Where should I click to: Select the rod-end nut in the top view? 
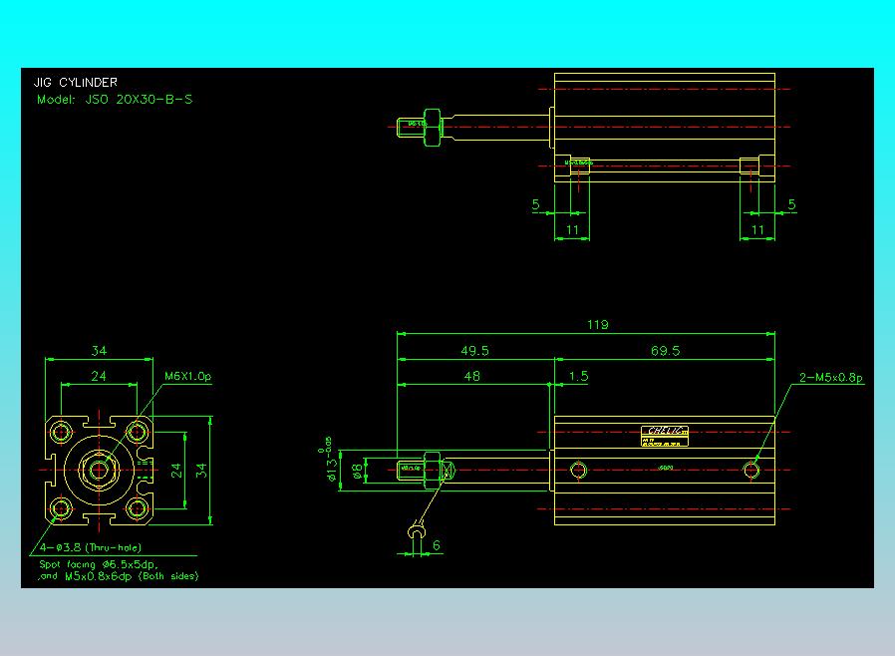pyautogui.click(x=433, y=127)
